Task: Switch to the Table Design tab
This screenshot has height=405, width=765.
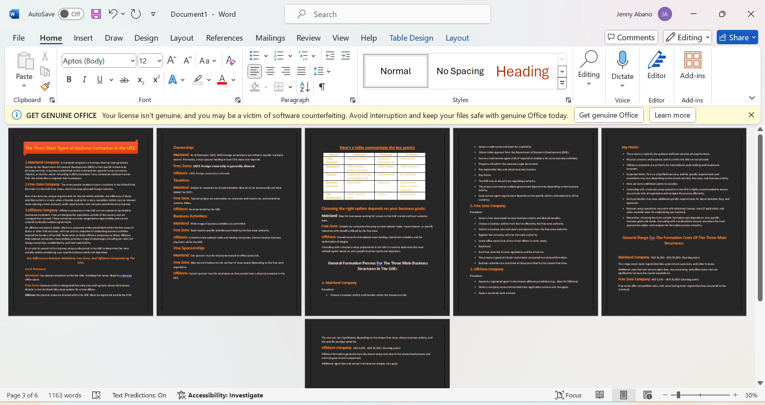Action: [x=411, y=38]
